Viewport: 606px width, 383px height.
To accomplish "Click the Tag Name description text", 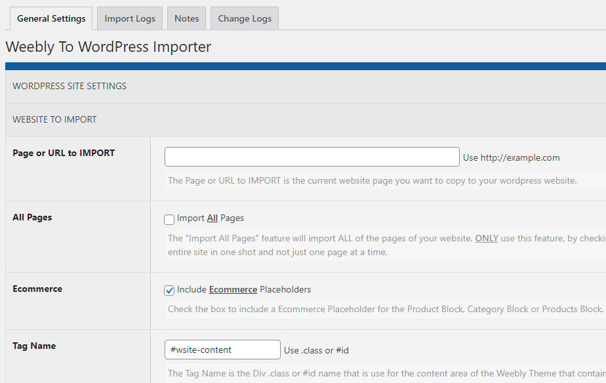I will 386,373.
